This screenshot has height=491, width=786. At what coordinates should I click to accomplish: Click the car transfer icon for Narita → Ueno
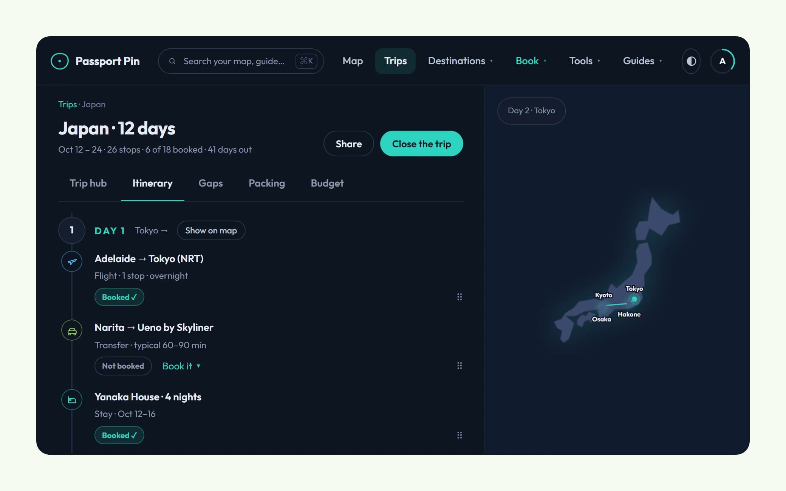(72, 330)
